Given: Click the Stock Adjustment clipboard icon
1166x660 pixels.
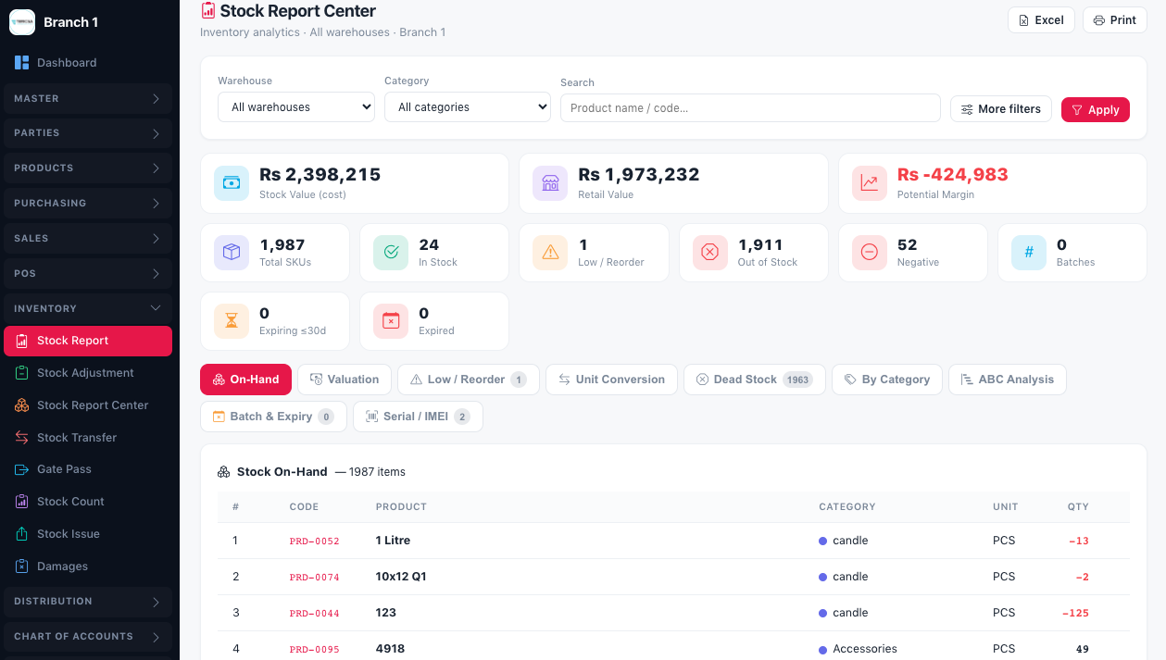Looking at the screenshot, I should coord(22,373).
